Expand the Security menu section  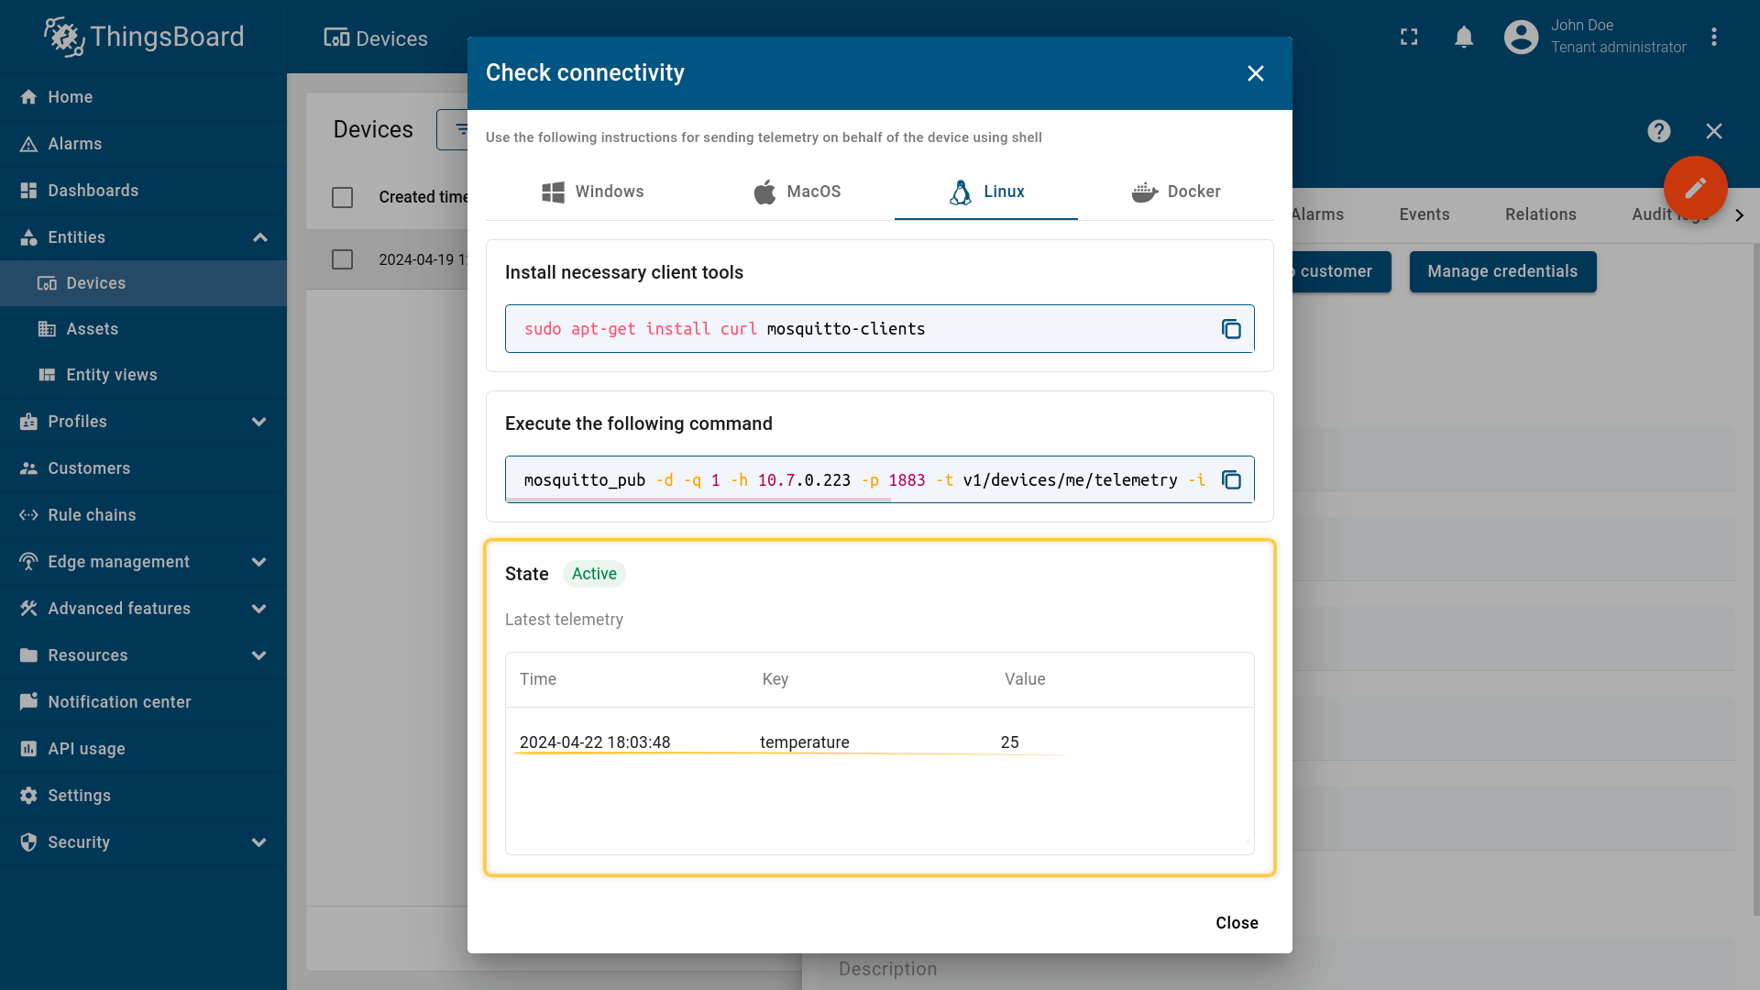(x=259, y=842)
